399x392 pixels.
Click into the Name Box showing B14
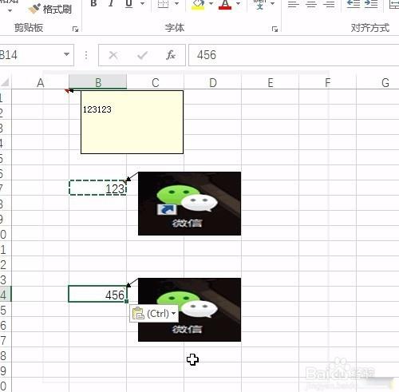pos(30,55)
